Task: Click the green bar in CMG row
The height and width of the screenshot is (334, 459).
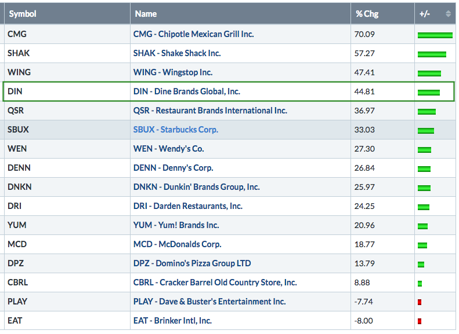Action: [435, 35]
